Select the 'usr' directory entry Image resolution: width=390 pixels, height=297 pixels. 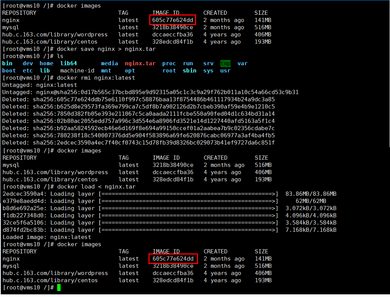click(225, 71)
